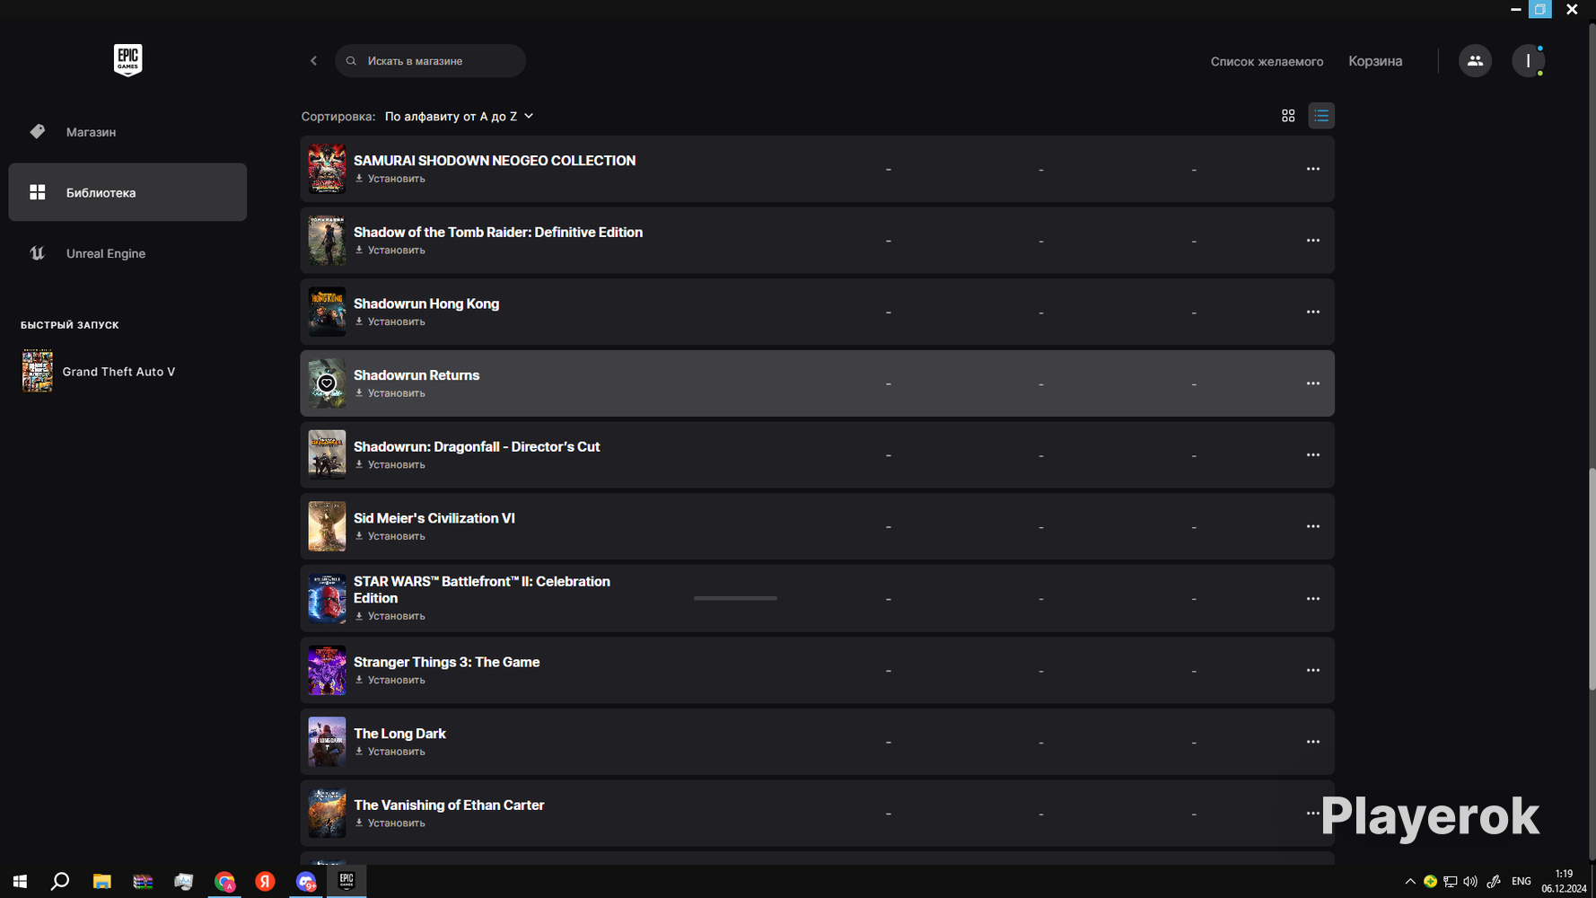Screen dimensions: 1596x898
Task: Open the Windows Start menu
Action: tap(20, 881)
